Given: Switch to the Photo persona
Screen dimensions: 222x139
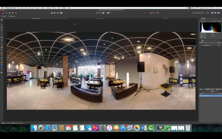Looking at the screenshot, I should coord(3,13).
